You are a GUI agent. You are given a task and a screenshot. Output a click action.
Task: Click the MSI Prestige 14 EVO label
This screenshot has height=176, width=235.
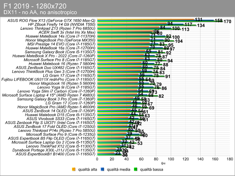coord(61,44)
